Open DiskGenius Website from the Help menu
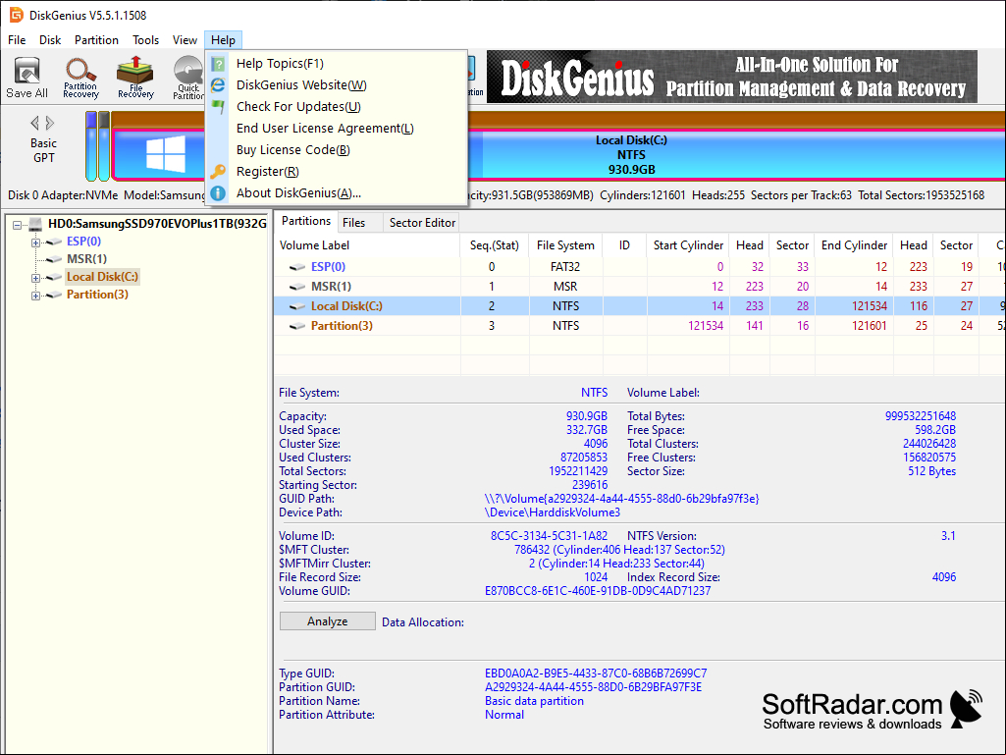This screenshot has height=755, width=1006. click(x=337, y=84)
